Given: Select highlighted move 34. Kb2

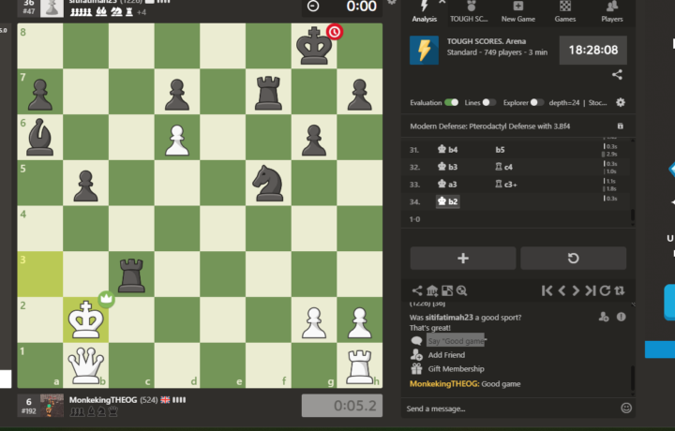Looking at the screenshot, I should click(448, 201).
